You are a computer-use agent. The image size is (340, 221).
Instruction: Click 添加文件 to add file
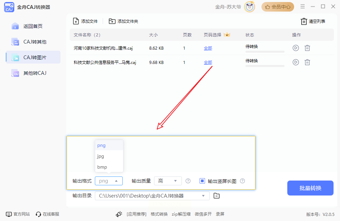[x=85, y=21]
